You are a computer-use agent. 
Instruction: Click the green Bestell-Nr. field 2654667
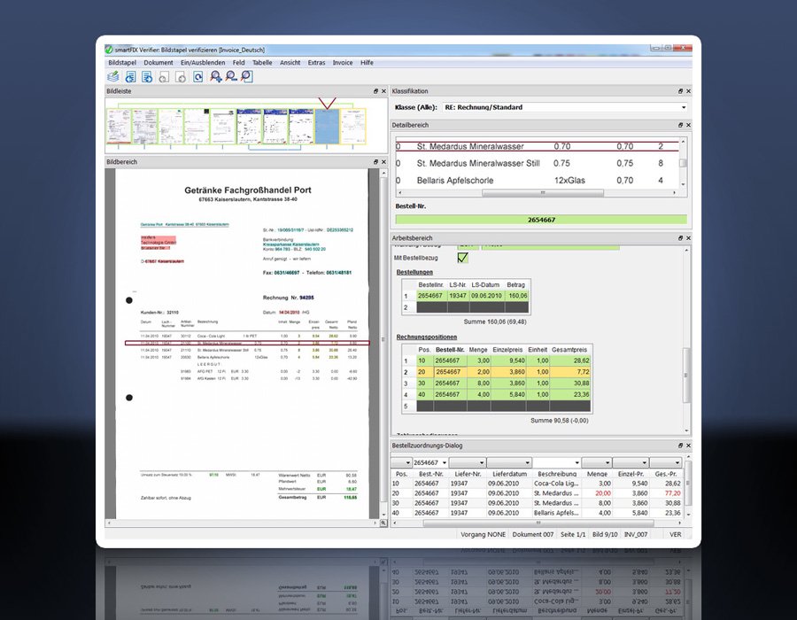pyautogui.click(x=541, y=220)
